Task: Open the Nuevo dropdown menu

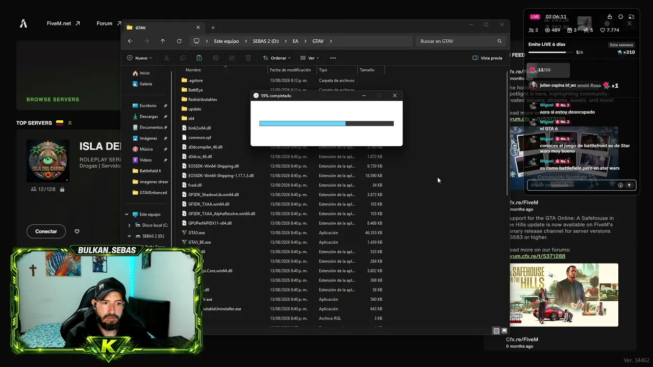Action: point(139,58)
